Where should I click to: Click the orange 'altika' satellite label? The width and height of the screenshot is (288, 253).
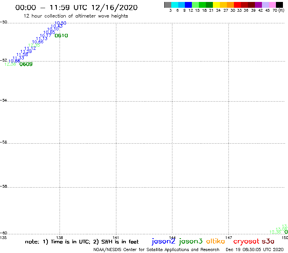point(216,241)
